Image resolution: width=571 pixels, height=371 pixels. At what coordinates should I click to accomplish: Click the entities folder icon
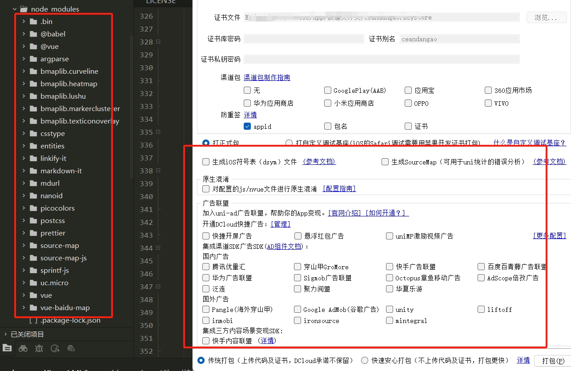click(x=33, y=146)
